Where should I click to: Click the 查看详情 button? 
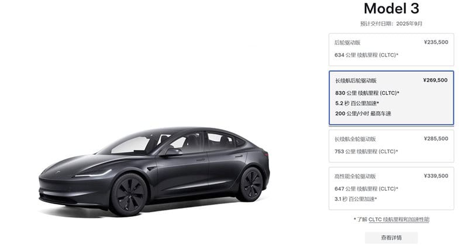pos(391,237)
